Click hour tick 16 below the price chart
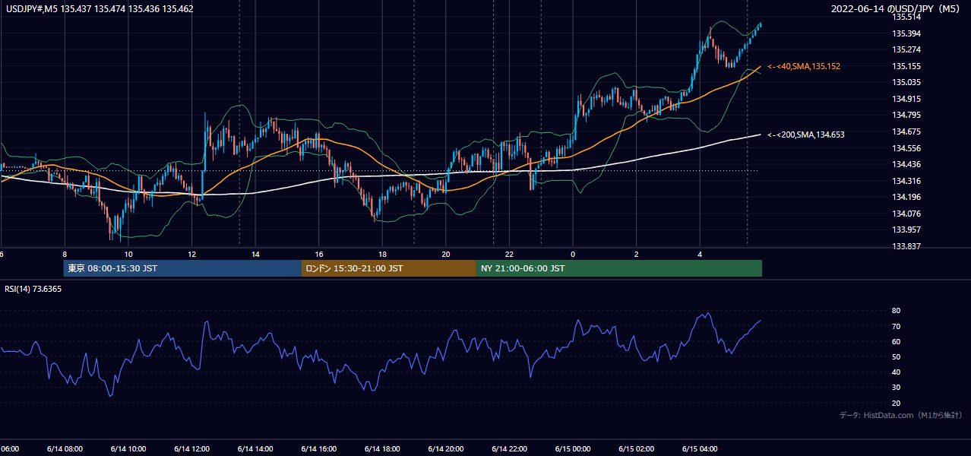Image resolution: width=971 pixels, height=456 pixels. point(319,255)
